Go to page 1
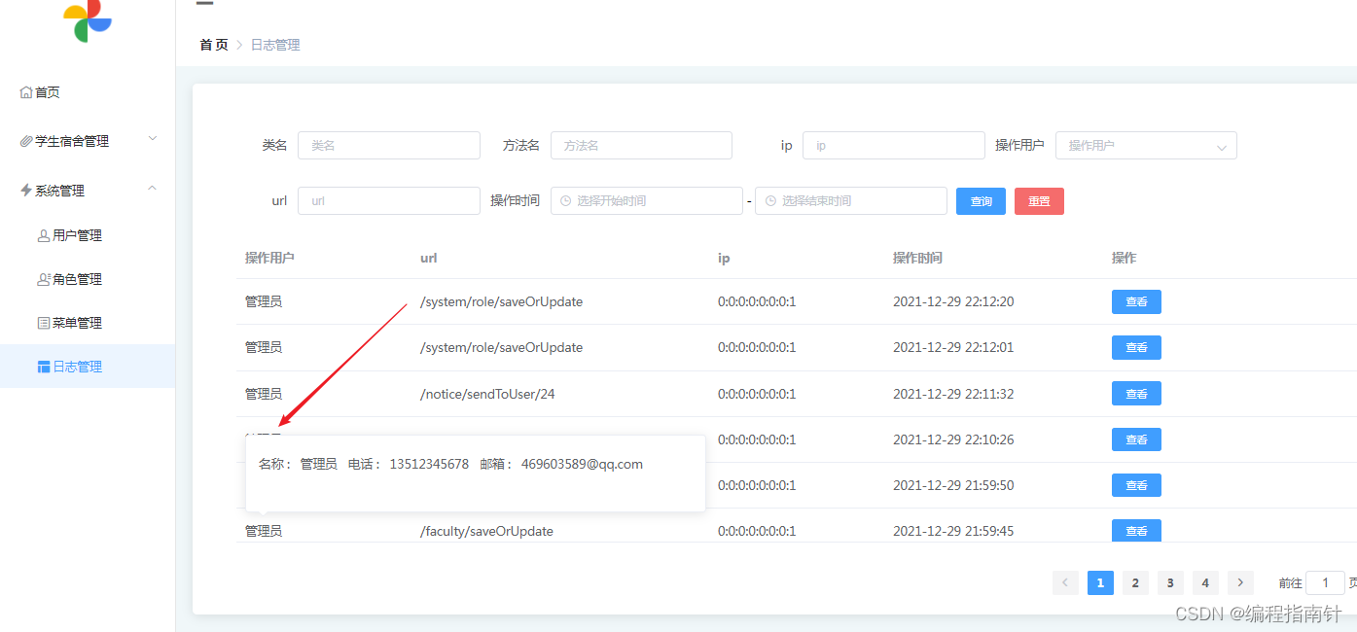The height and width of the screenshot is (632, 1357). [1100, 582]
